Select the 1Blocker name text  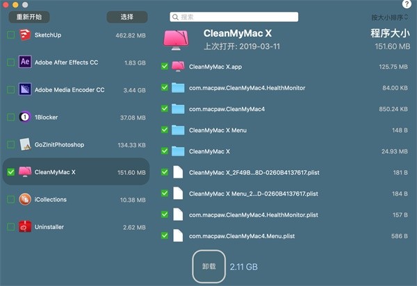click(46, 117)
